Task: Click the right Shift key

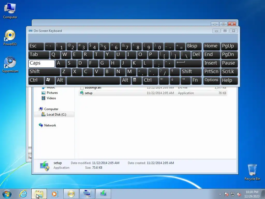Action: (x=191, y=72)
